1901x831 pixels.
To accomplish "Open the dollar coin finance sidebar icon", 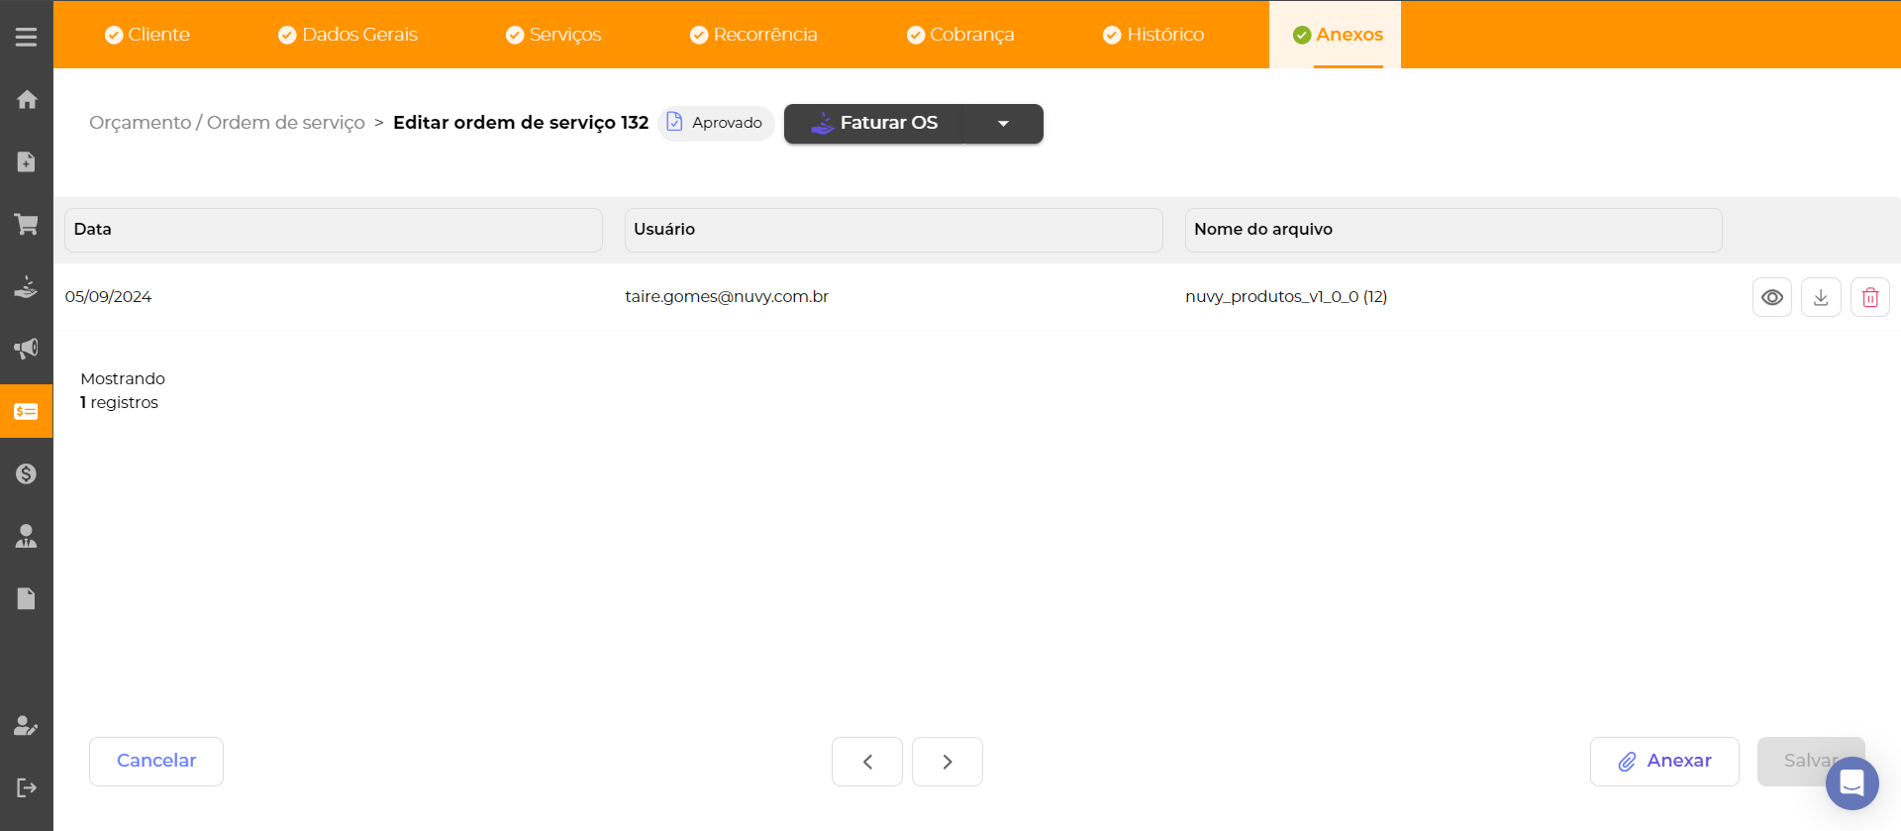I will pyautogui.click(x=27, y=473).
